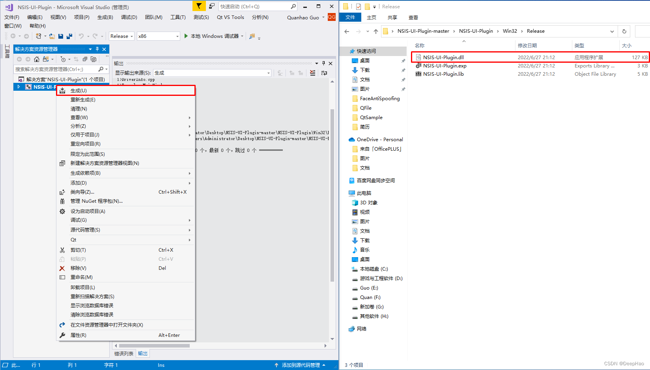Screen dimensions: 650x370
Task: Open the output source combo box
Action: pyautogui.click(x=212, y=73)
